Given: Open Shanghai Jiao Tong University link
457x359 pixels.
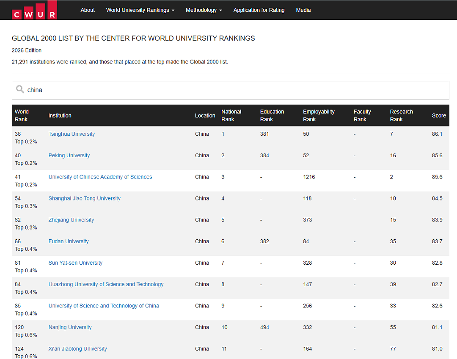Looking at the screenshot, I should pyautogui.click(x=85, y=199).
